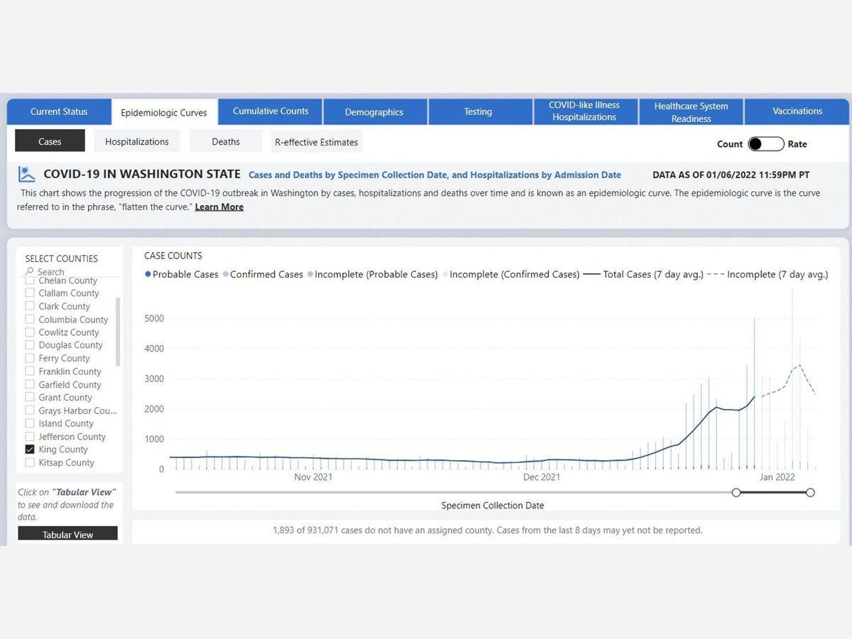
Task: Click the Total Cases (7 day avg.) legend line
Action: click(591, 274)
